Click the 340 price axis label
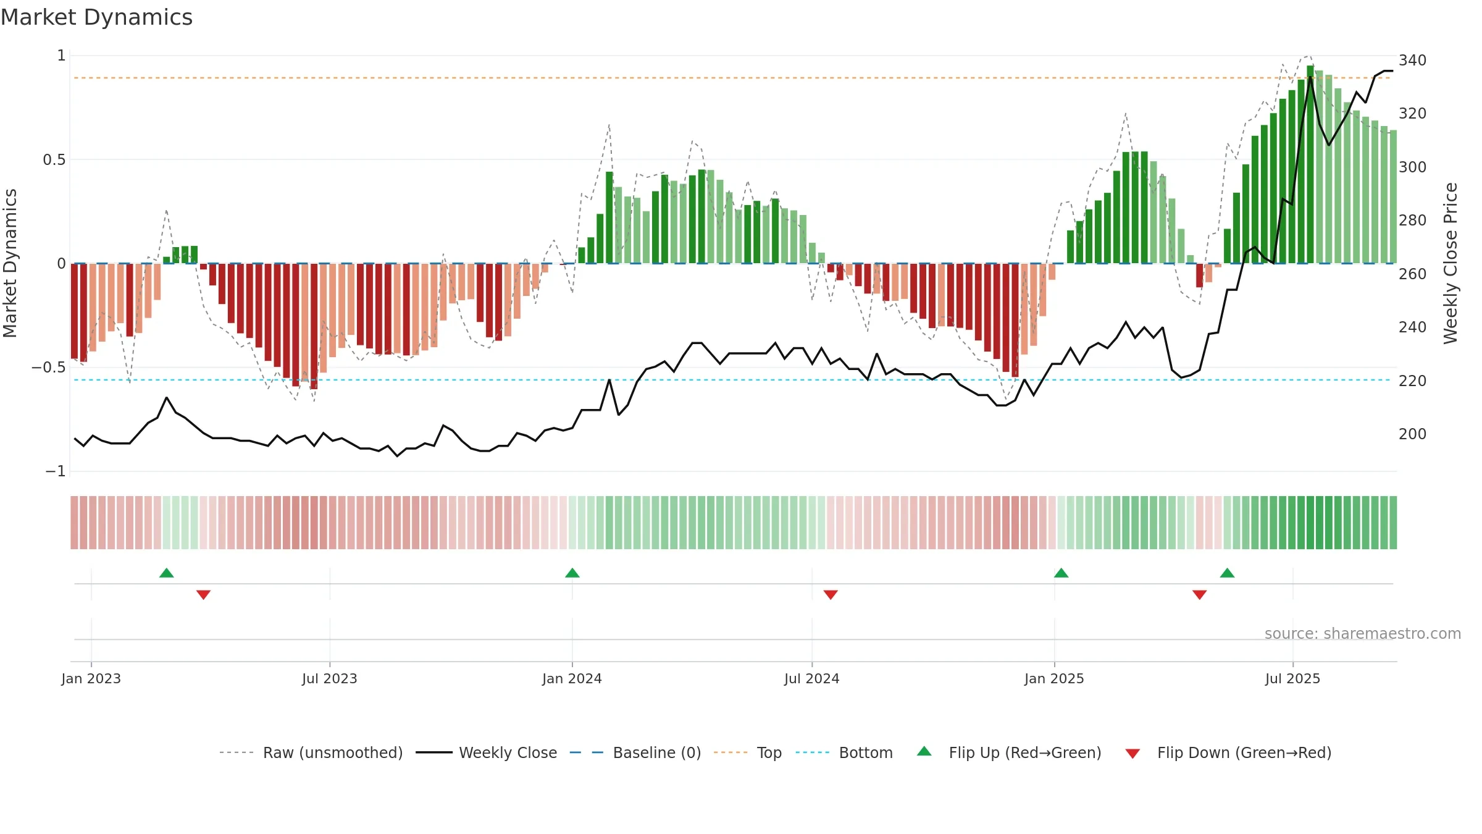1482x834 pixels. (1413, 61)
